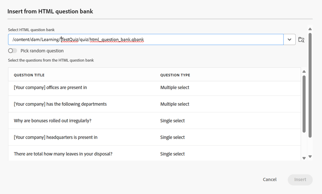Click the Insert button
Viewport: 322px width, 194px height.
300,179
